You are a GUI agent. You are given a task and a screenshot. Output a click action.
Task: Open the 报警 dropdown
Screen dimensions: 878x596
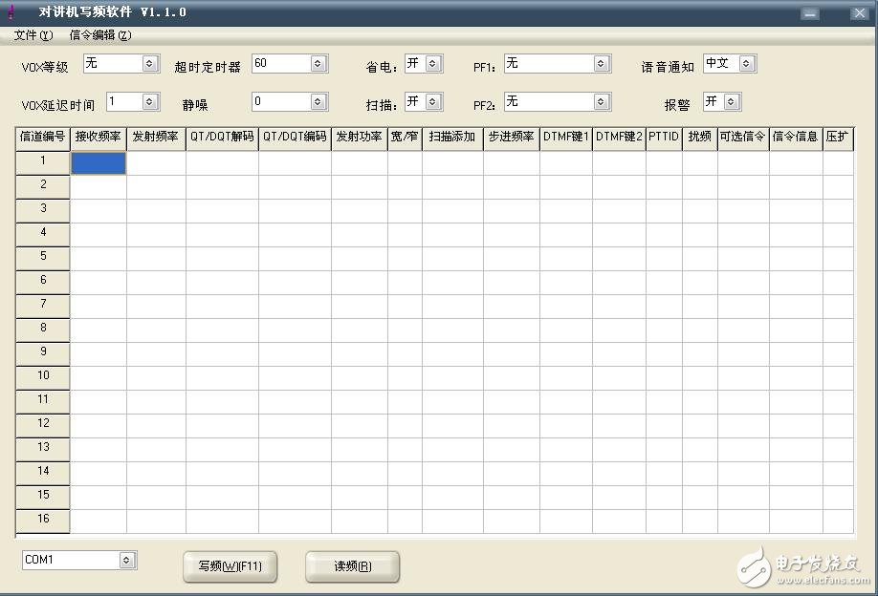[x=732, y=101]
